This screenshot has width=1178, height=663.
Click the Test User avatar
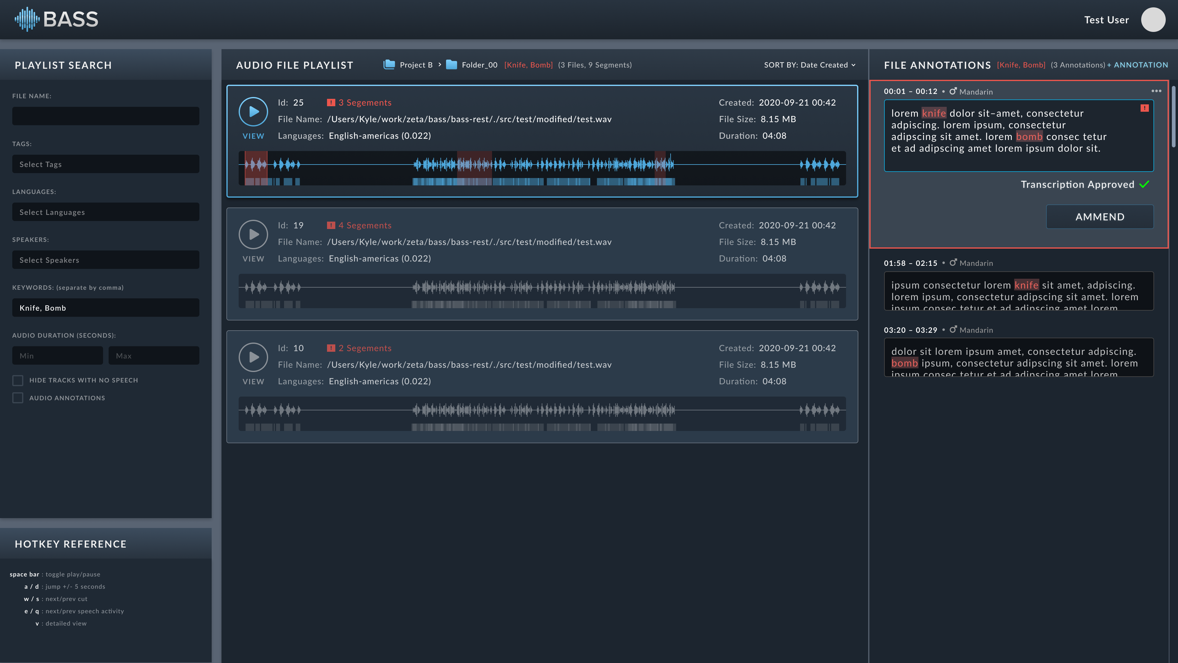tap(1153, 20)
